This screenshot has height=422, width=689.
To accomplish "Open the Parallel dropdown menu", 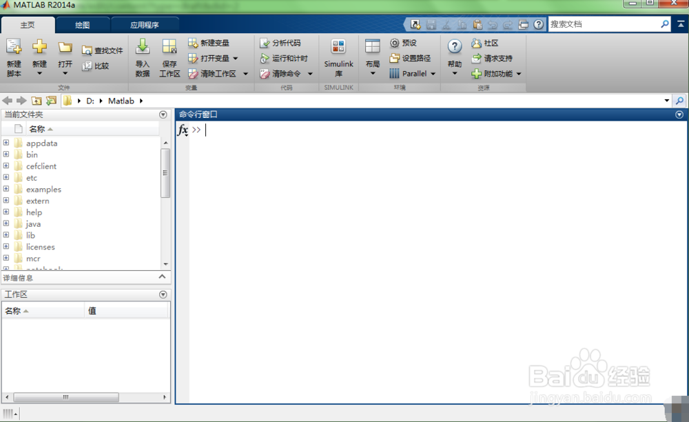I will [412, 73].
